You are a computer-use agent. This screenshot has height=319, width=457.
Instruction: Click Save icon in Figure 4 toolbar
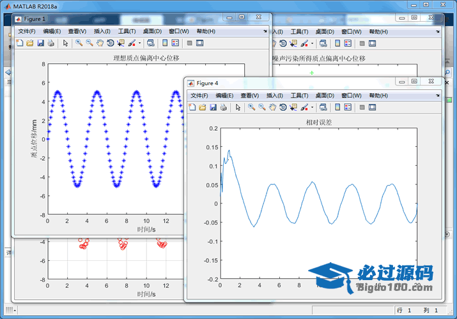pyautogui.click(x=213, y=107)
